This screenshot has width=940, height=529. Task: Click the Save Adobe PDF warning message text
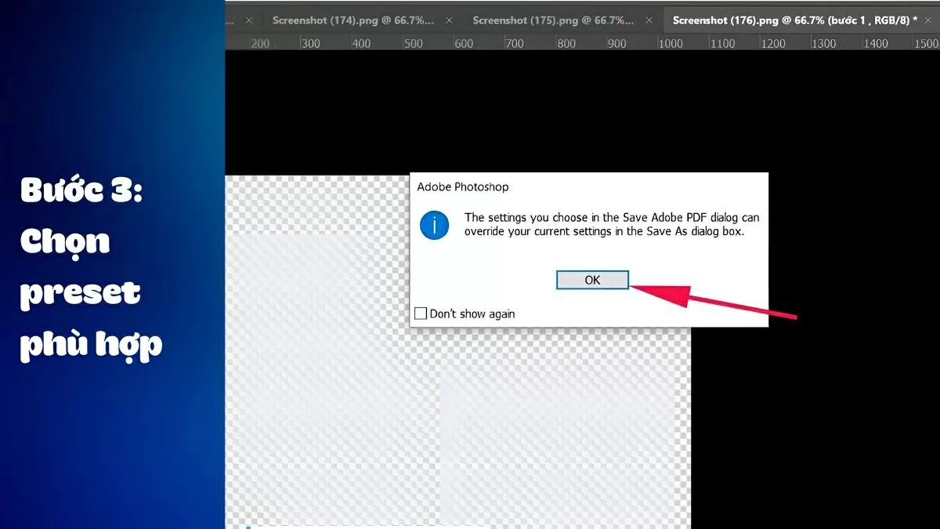click(611, 224)
